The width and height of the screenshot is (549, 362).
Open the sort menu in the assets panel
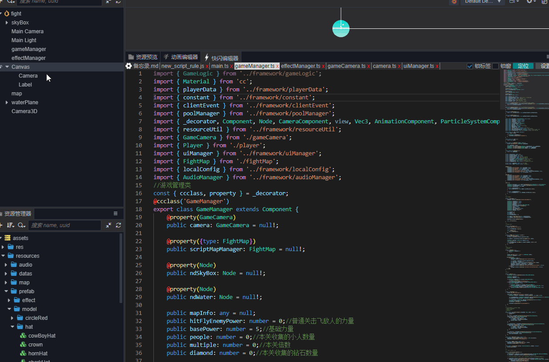11,225
